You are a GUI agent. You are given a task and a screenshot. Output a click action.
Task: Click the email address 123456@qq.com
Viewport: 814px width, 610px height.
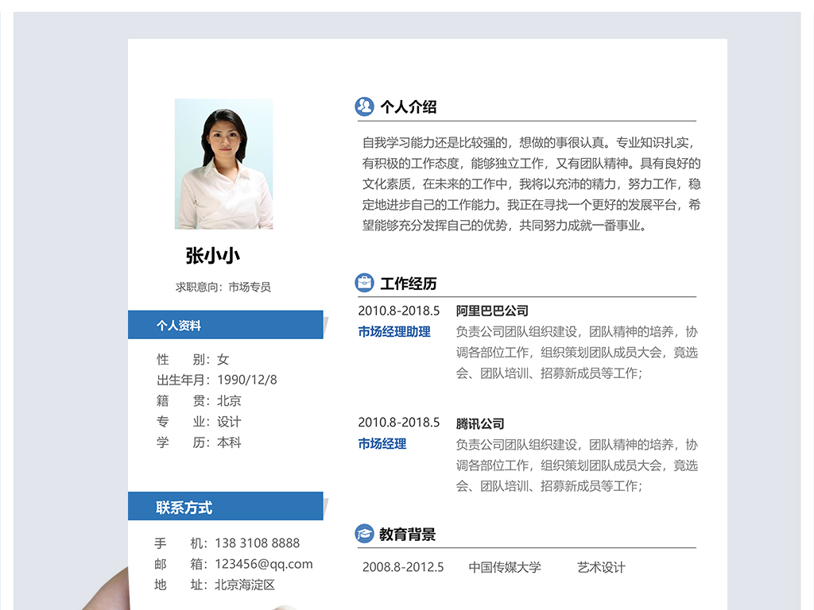264,564
